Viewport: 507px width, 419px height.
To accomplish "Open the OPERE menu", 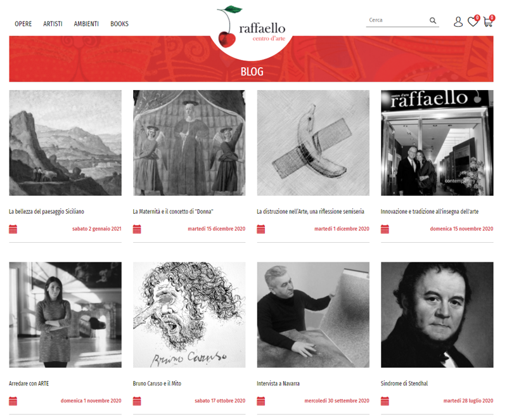I will click(23, 24).
